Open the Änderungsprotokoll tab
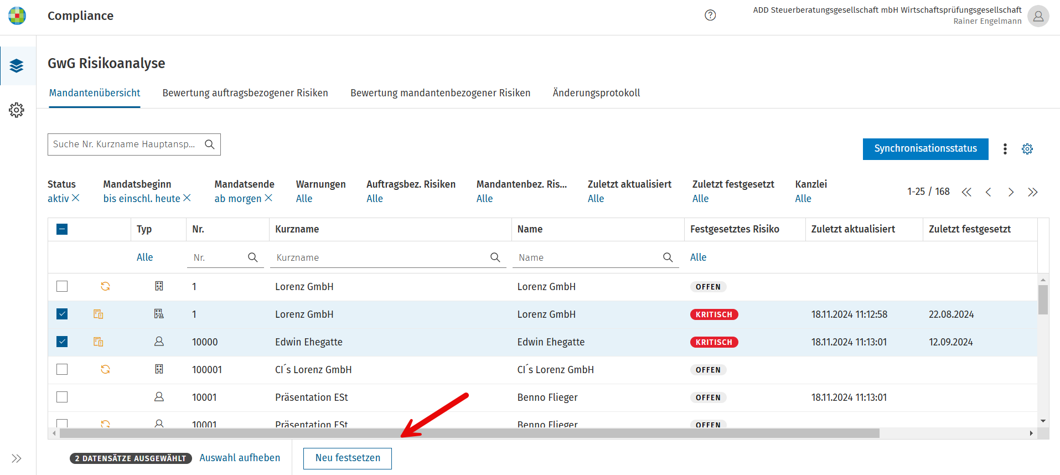The height and width of the screenshot is (475, 1060). 596,93
